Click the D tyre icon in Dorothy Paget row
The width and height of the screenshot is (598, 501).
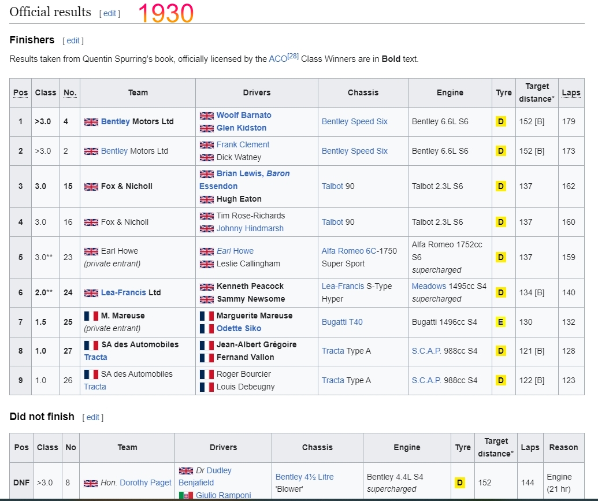coord(460,483)
